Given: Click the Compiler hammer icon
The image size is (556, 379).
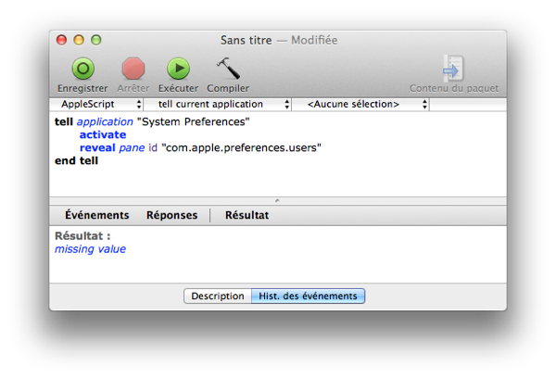Looking at the screenshot, I should [x=228, y=69].
